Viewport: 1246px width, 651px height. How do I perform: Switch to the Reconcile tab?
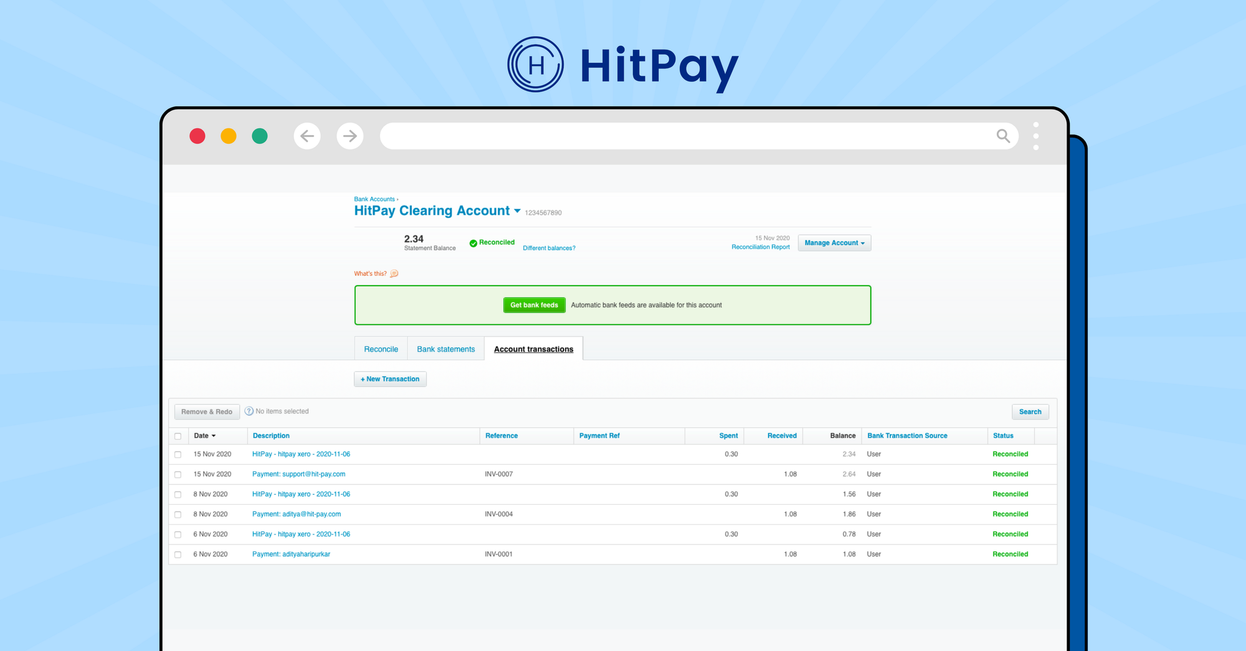[x=381, y=349]
